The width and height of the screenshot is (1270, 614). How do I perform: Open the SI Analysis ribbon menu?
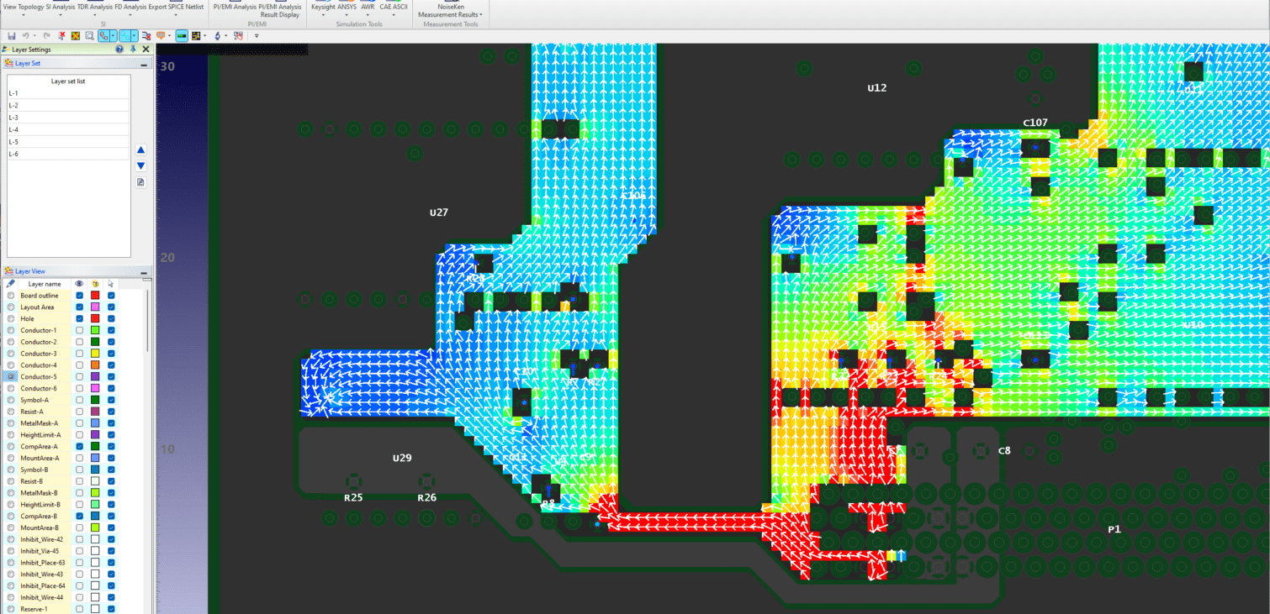click(x=61, y=7)
